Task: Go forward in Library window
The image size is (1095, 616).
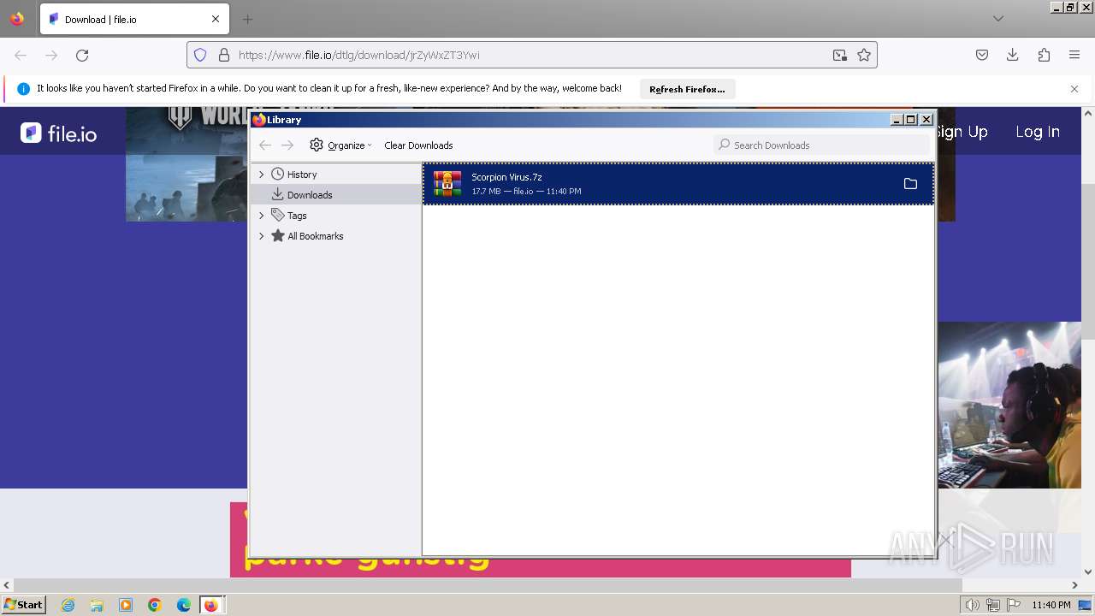Action: click(287, 145)
